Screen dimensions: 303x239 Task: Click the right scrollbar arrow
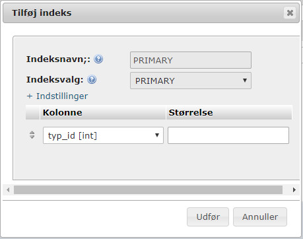point(294,189)
